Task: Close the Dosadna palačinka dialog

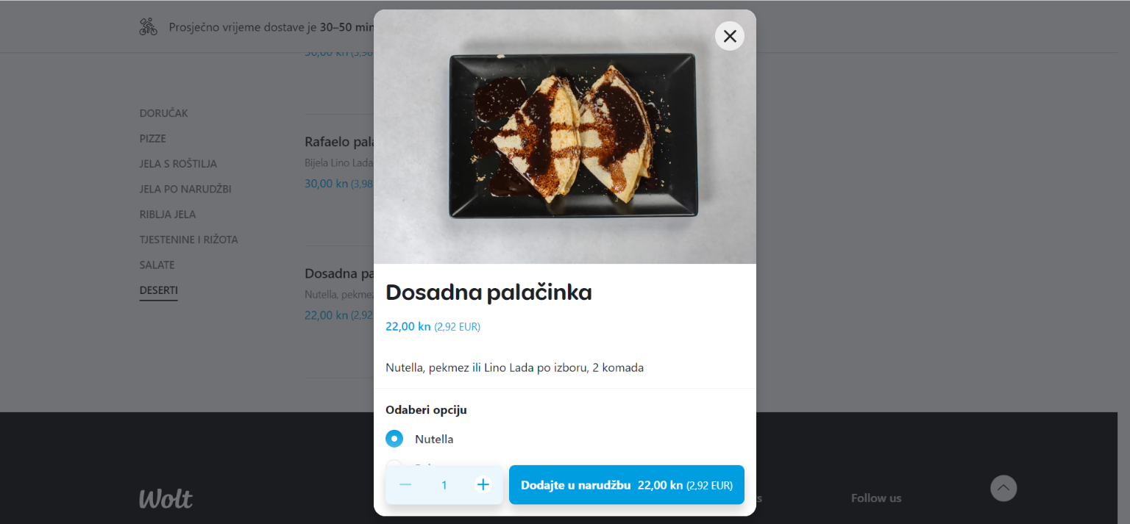Action: 729,36
